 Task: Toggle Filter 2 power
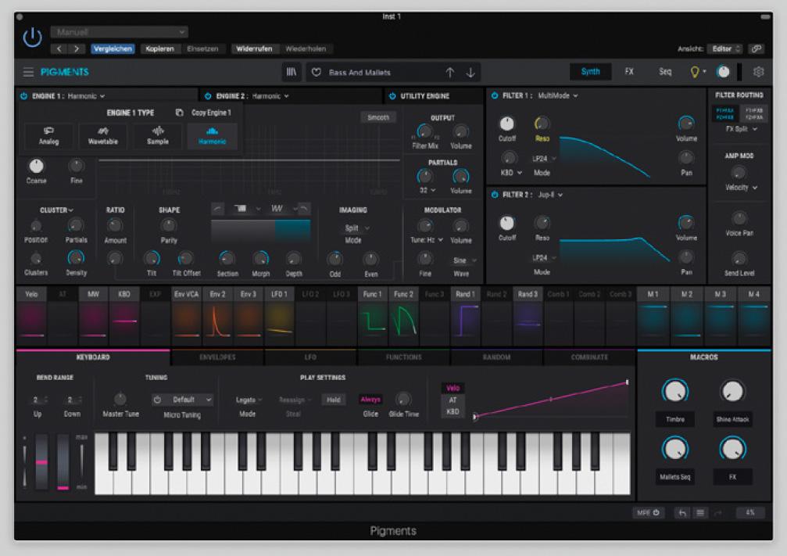pos(495,195)
